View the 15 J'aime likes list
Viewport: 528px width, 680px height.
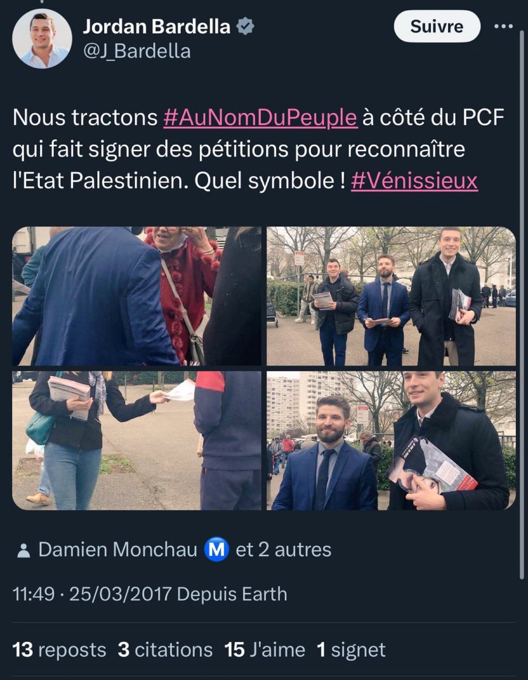click(x=264, y=650)
